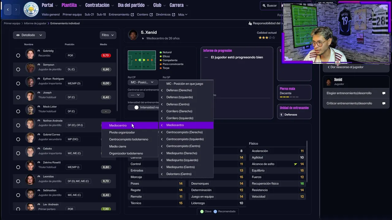Open the Detallada view dropdown
The width and height of the screenshot is (392, 220).
pos(29,35)
